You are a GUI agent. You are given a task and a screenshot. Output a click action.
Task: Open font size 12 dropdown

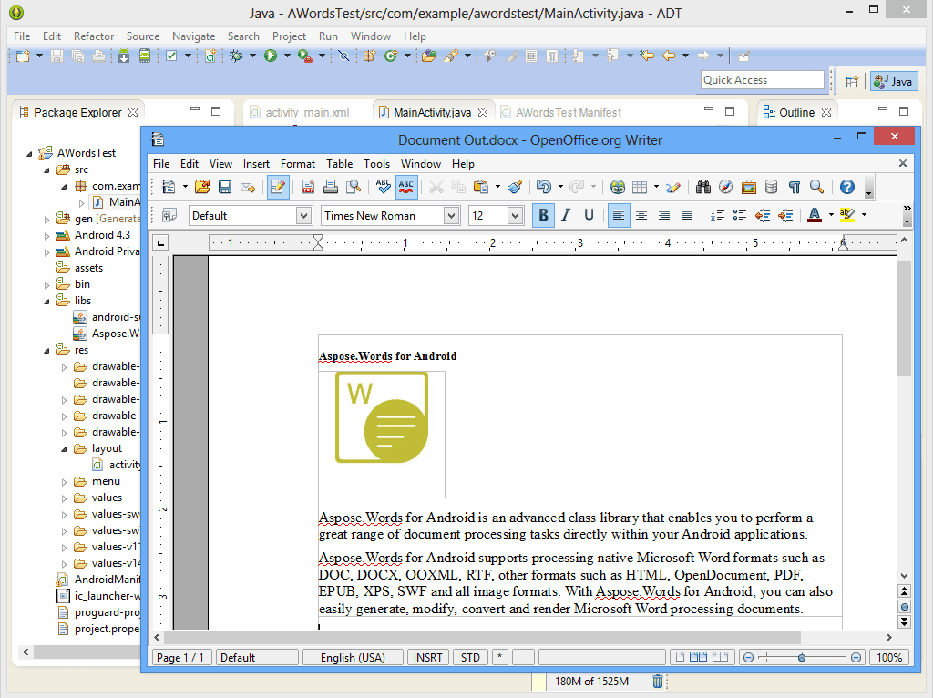516,215
